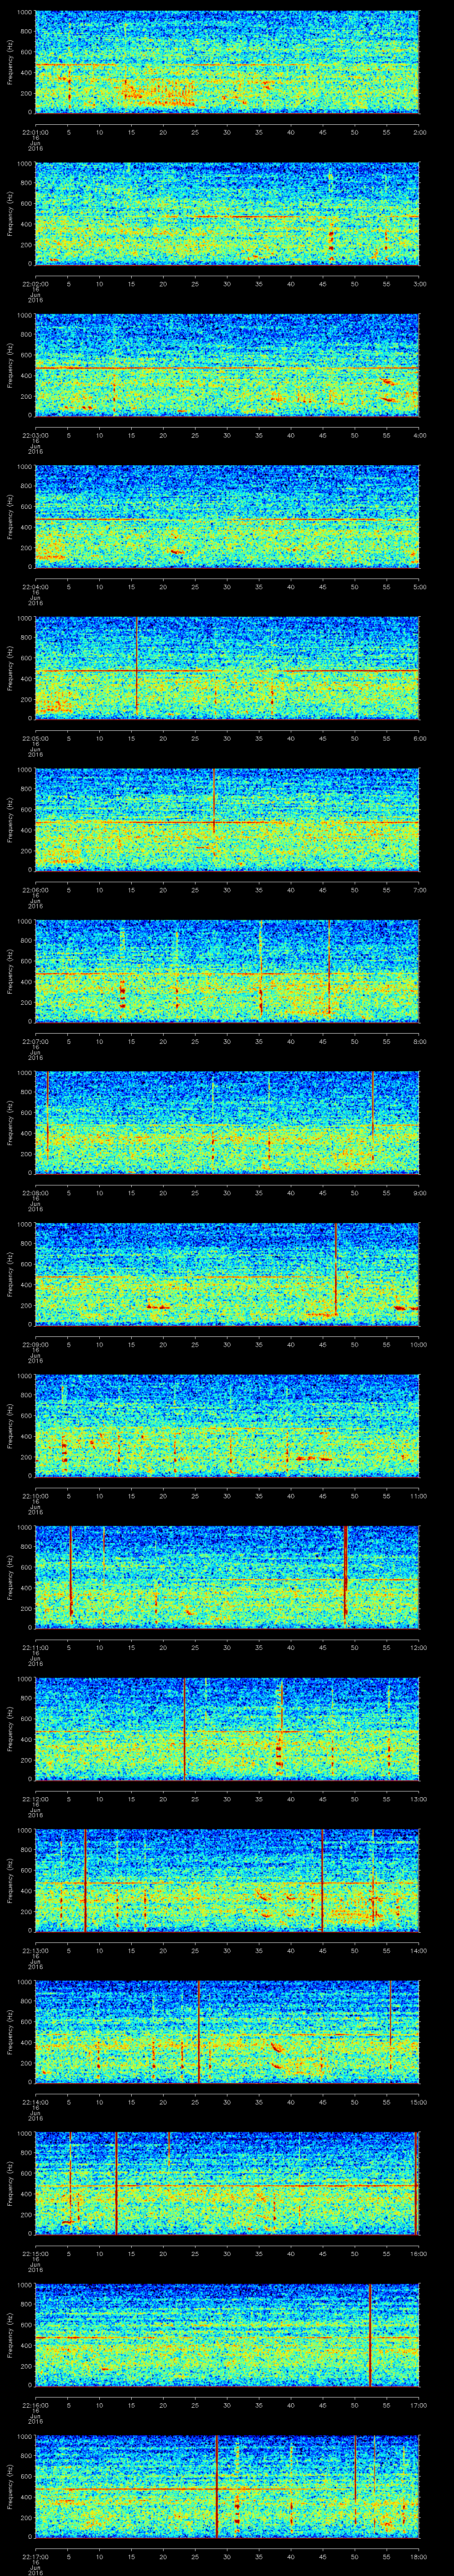Click the 22:07:00 time label
Screen dimensions: 454x2576
click(35, 1041)
